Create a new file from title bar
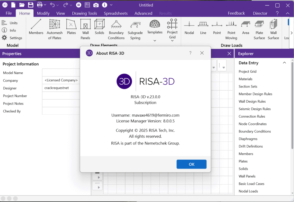Viewport: 294px width, 202px height. click(13, 5)
